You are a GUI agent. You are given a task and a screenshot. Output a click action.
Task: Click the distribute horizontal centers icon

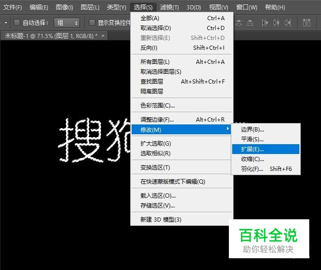[x=276, y=23]
